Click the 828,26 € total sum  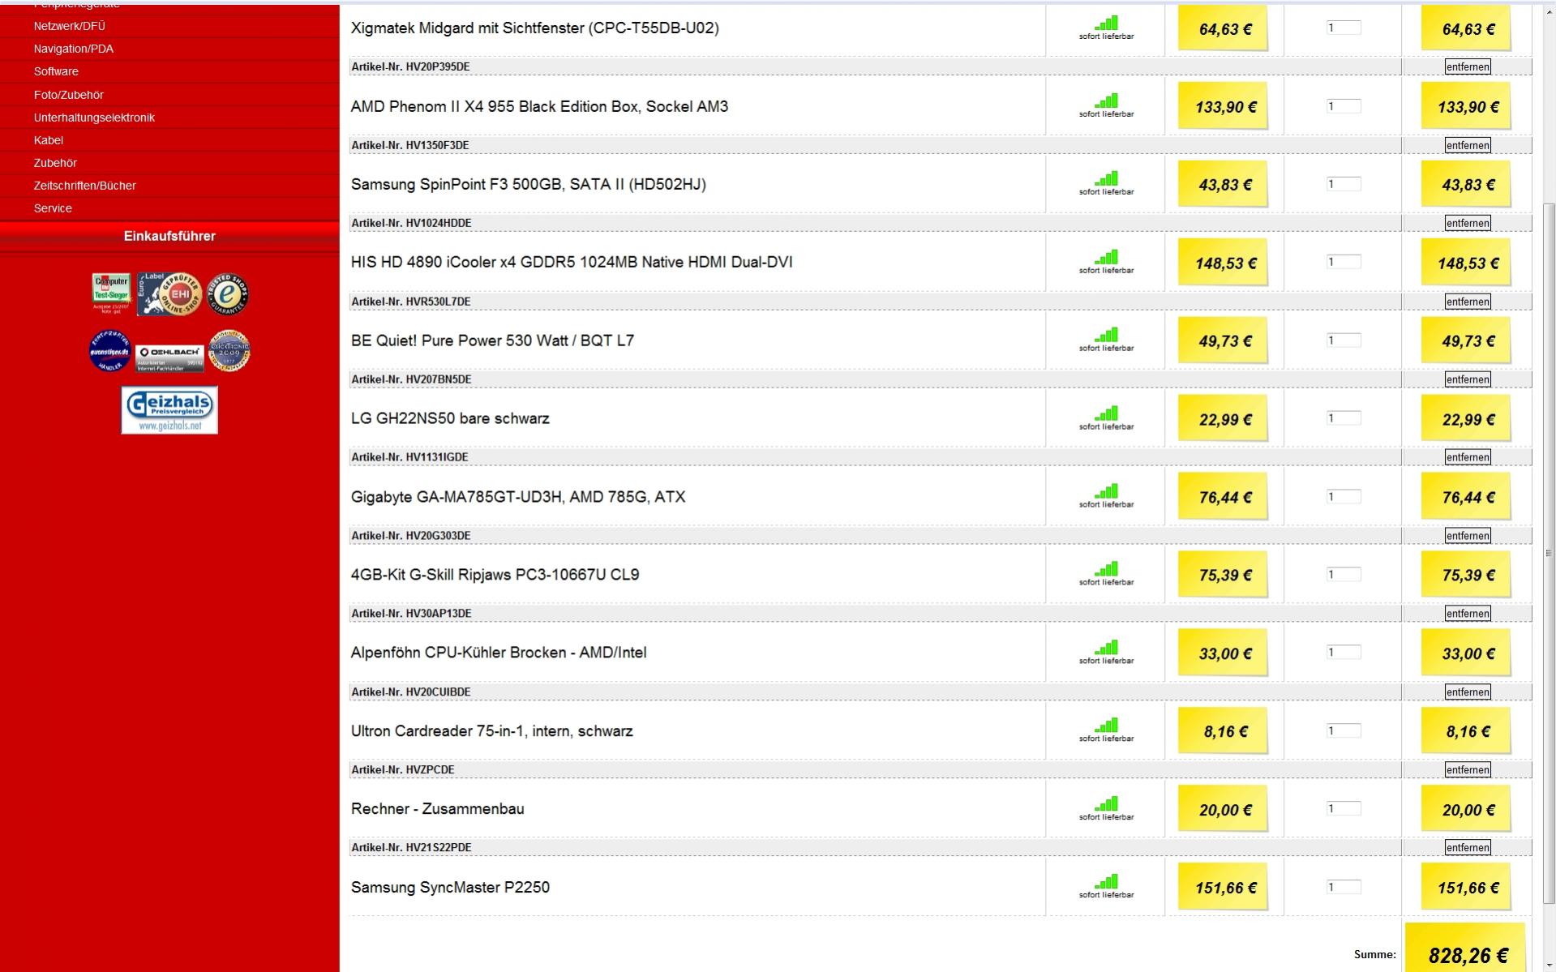click(1468, 955)
